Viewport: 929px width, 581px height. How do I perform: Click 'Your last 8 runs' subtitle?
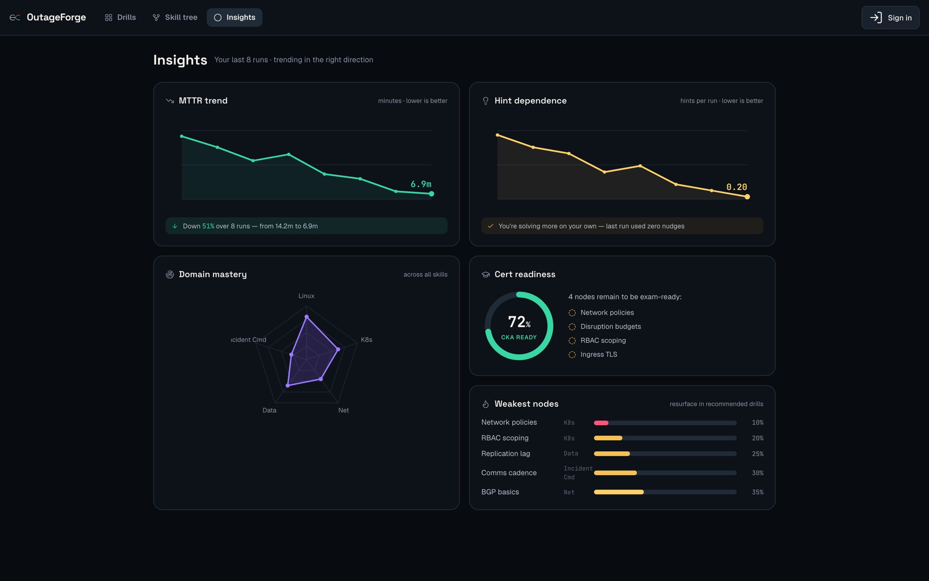click(x=294, y=60)
